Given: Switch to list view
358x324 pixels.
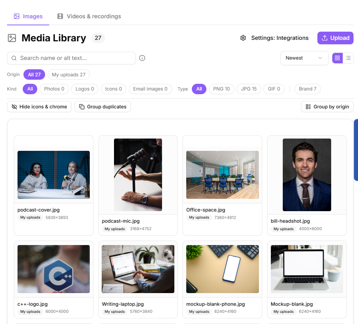Looking at the screenshot, I should click(x=348, y=58).
